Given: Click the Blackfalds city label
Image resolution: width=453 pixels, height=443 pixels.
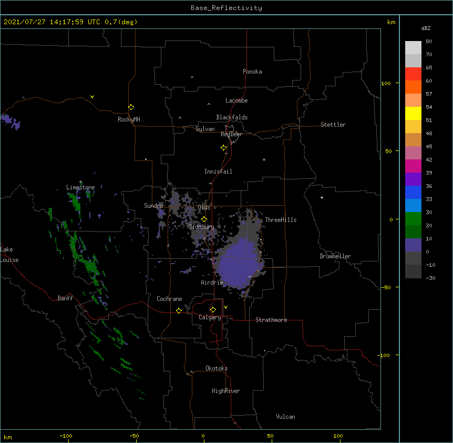Looking at the screenshot, I should [x=232, y=117].
